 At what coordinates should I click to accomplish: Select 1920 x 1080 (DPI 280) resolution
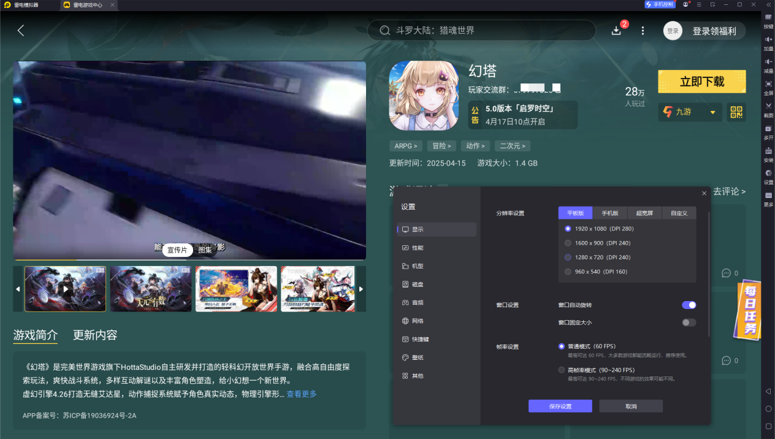598,229
